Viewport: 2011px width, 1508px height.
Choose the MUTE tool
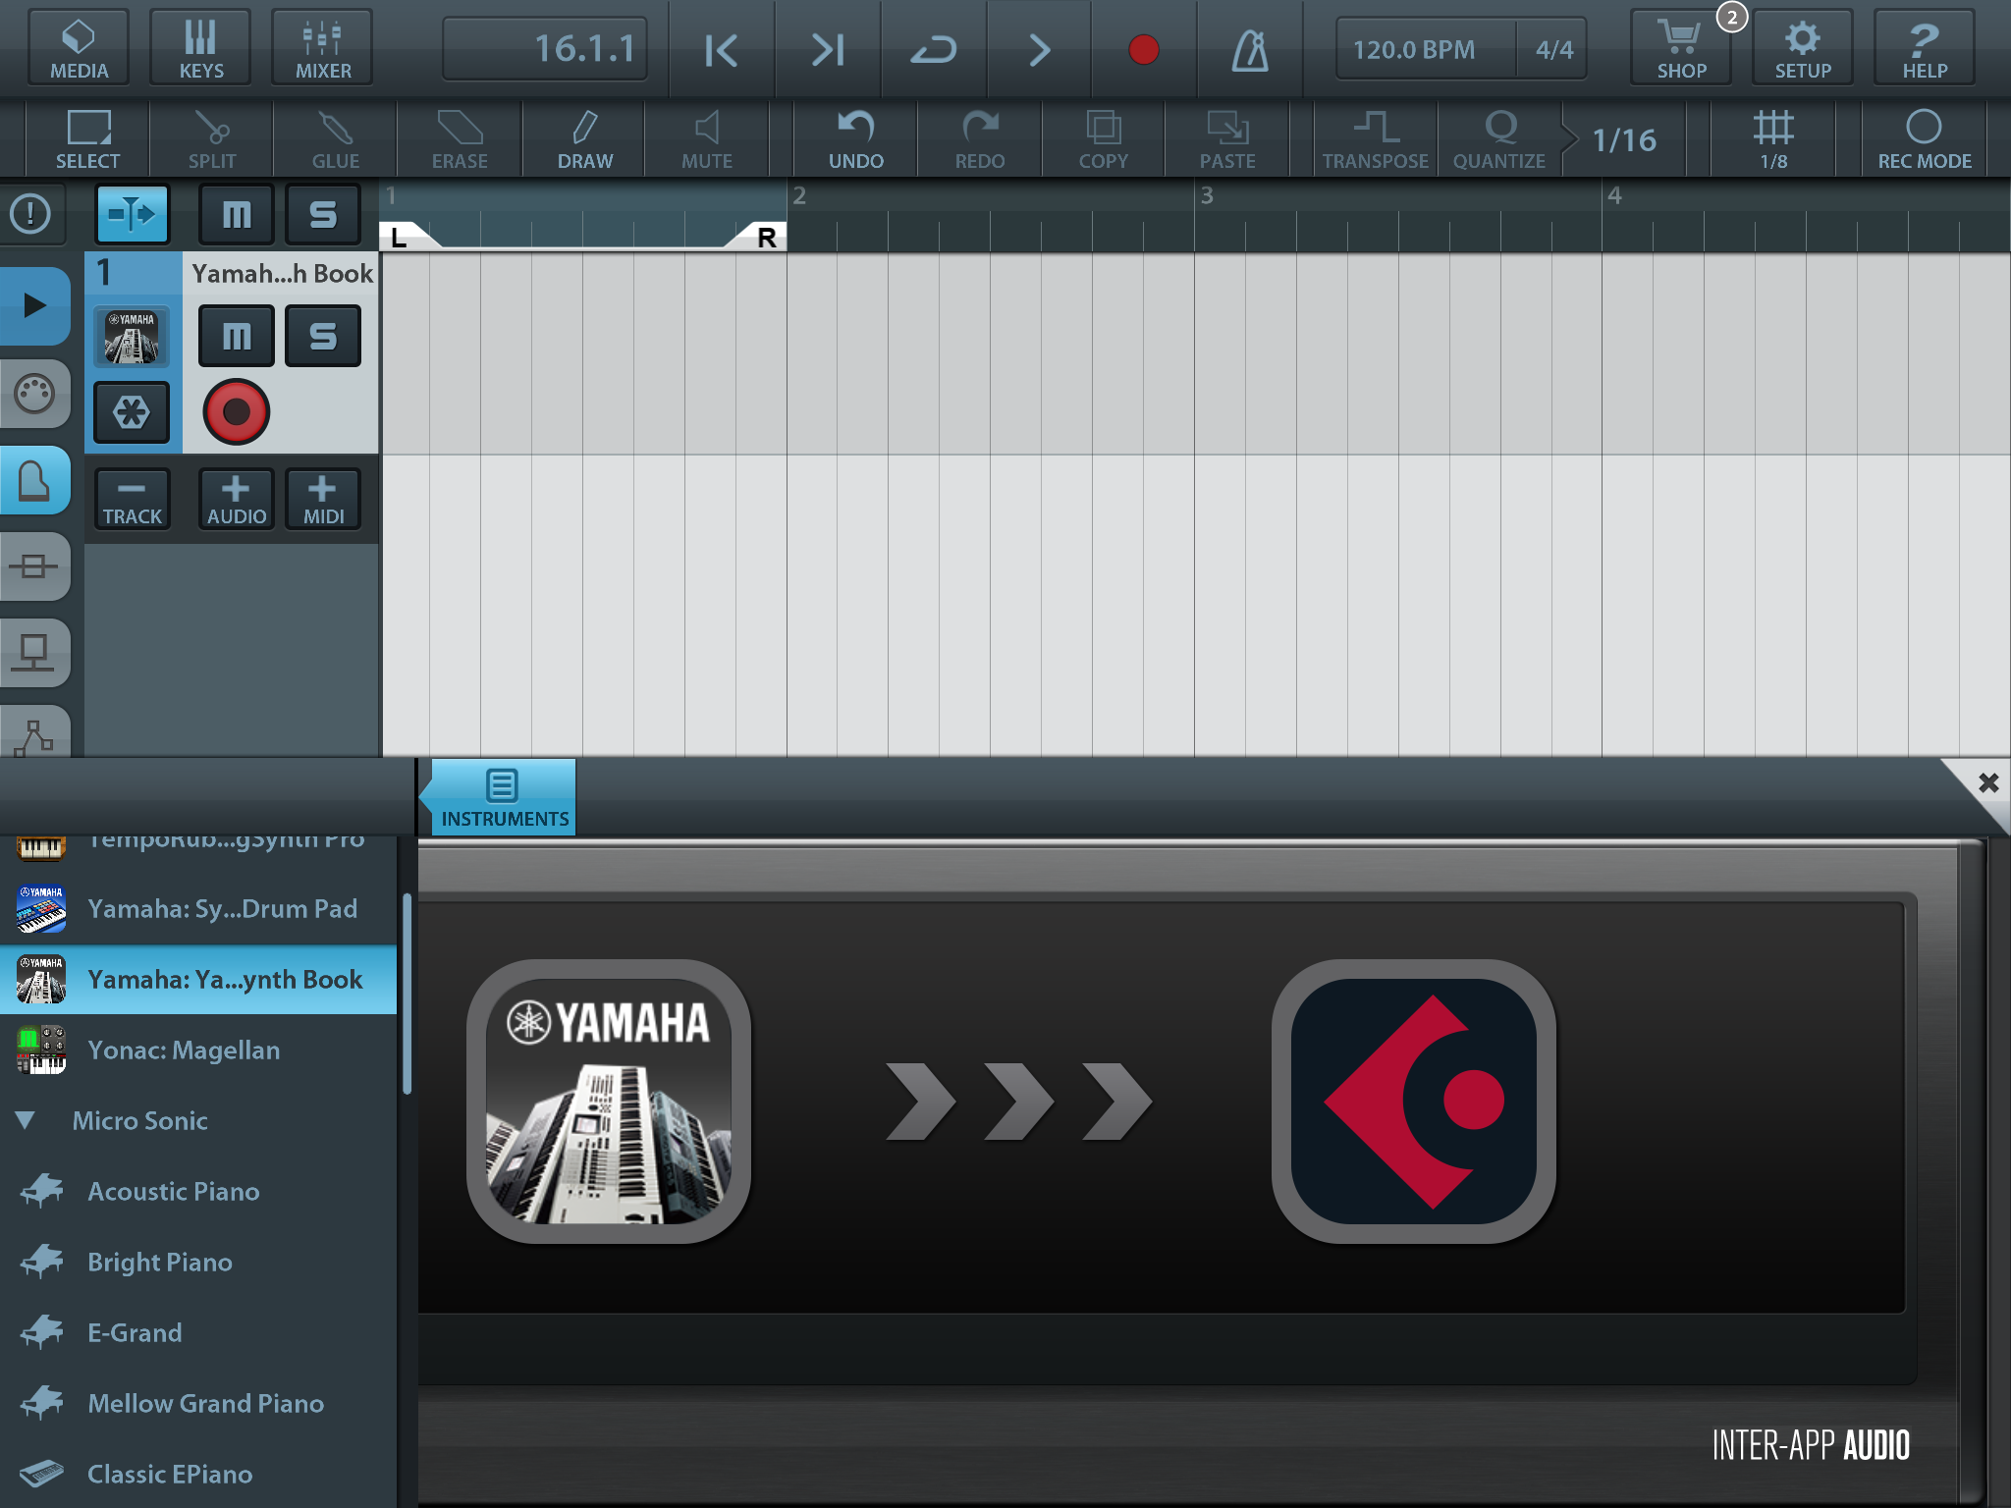pyautogui.click(x=707, y=139)
